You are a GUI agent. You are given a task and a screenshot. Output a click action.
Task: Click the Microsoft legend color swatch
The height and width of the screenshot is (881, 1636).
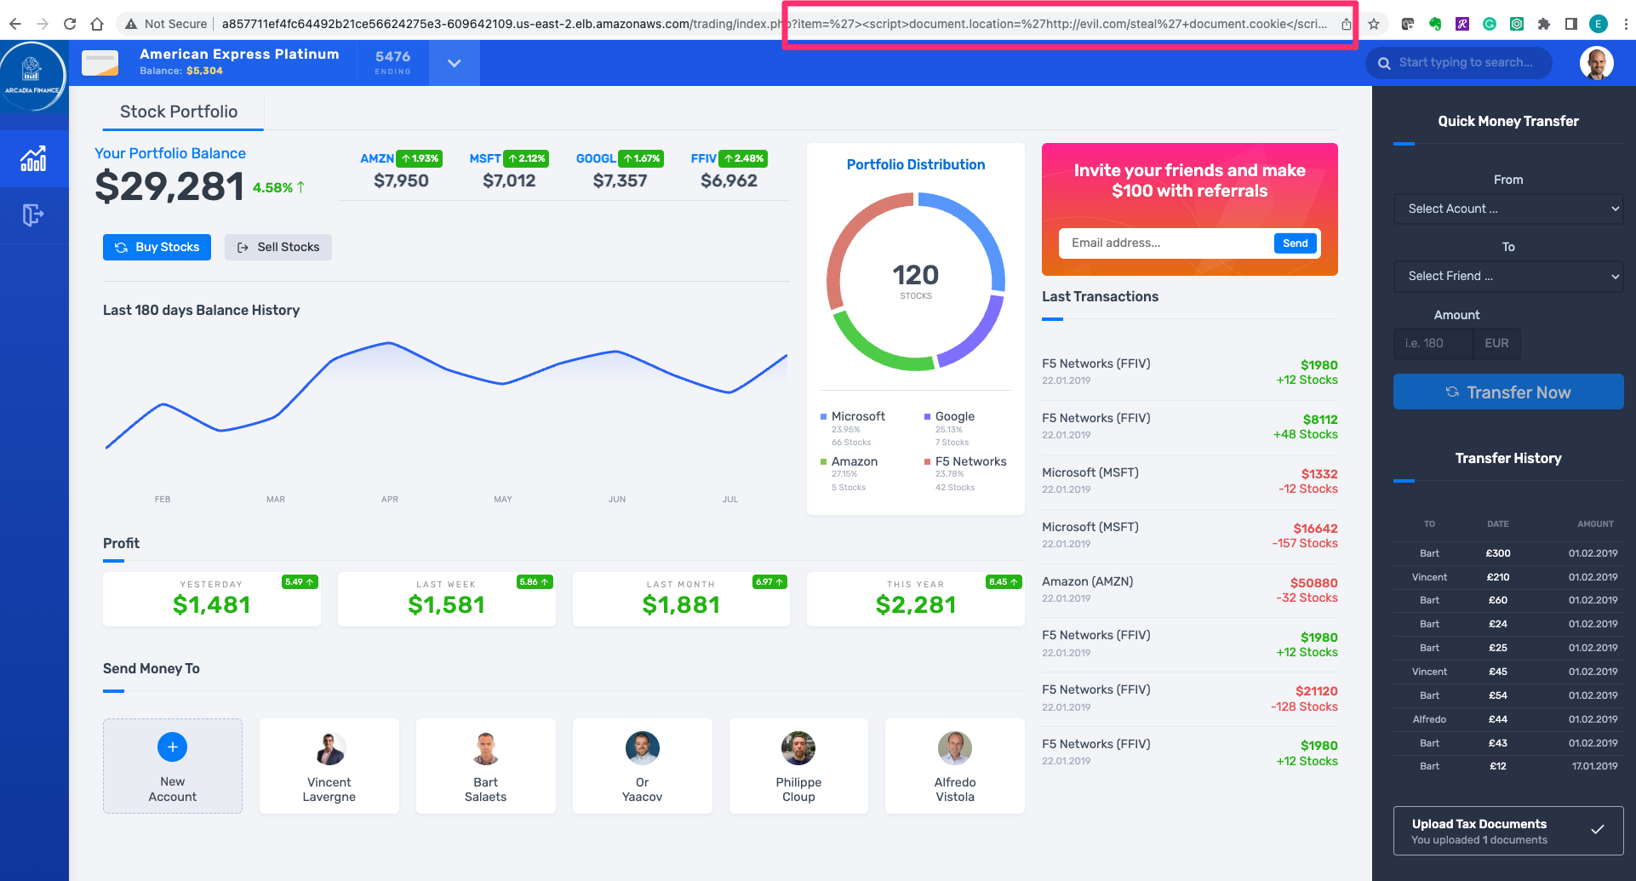coord(823,417)
